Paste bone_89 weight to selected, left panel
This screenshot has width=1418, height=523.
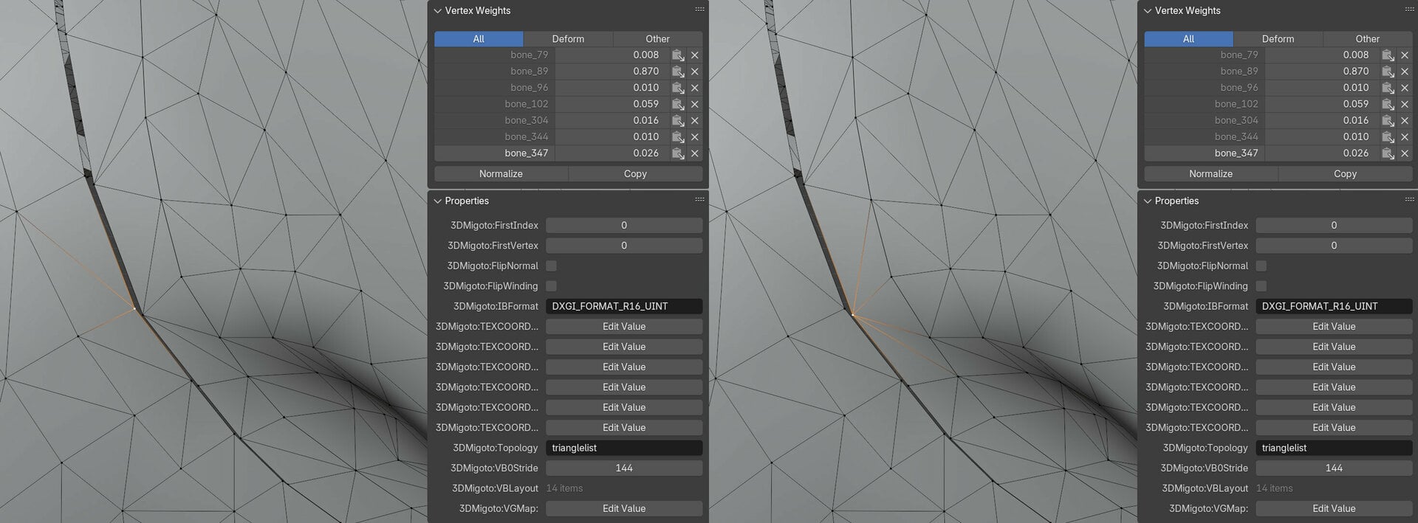[x=677, y=72]
